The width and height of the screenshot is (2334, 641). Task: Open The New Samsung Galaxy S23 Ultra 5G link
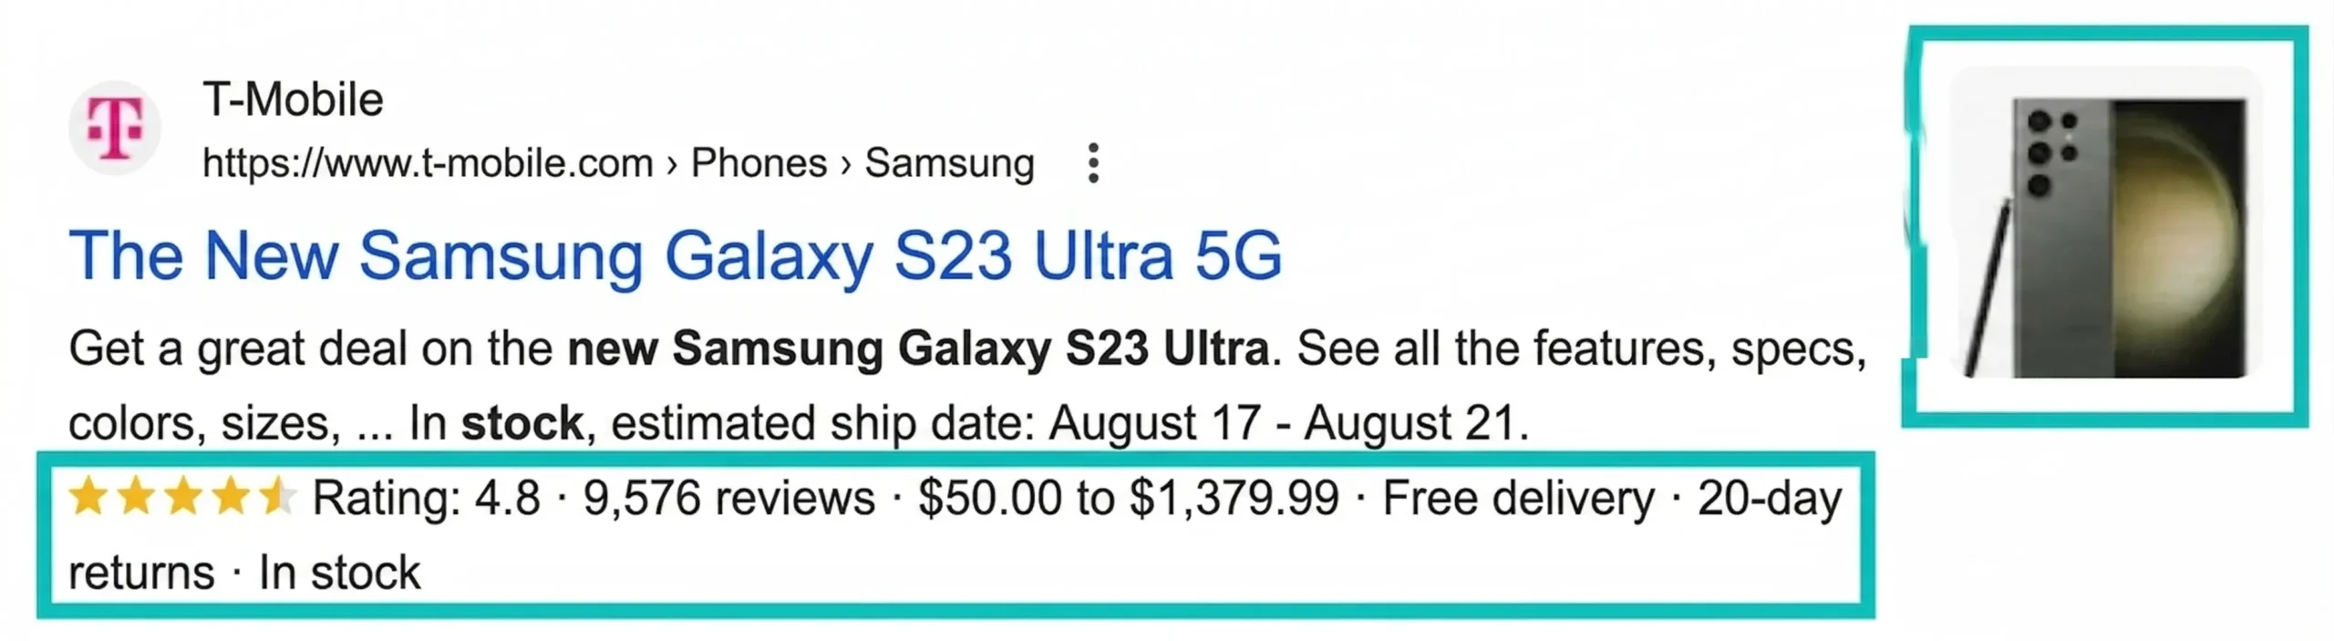(x=675, y=256)
